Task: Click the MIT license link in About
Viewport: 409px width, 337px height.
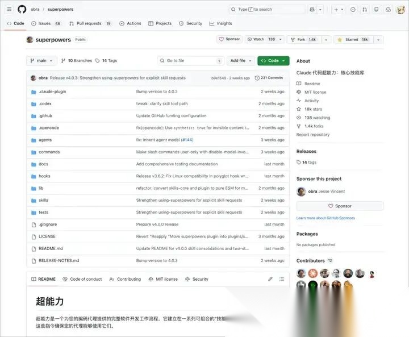Action: point(315,92)
